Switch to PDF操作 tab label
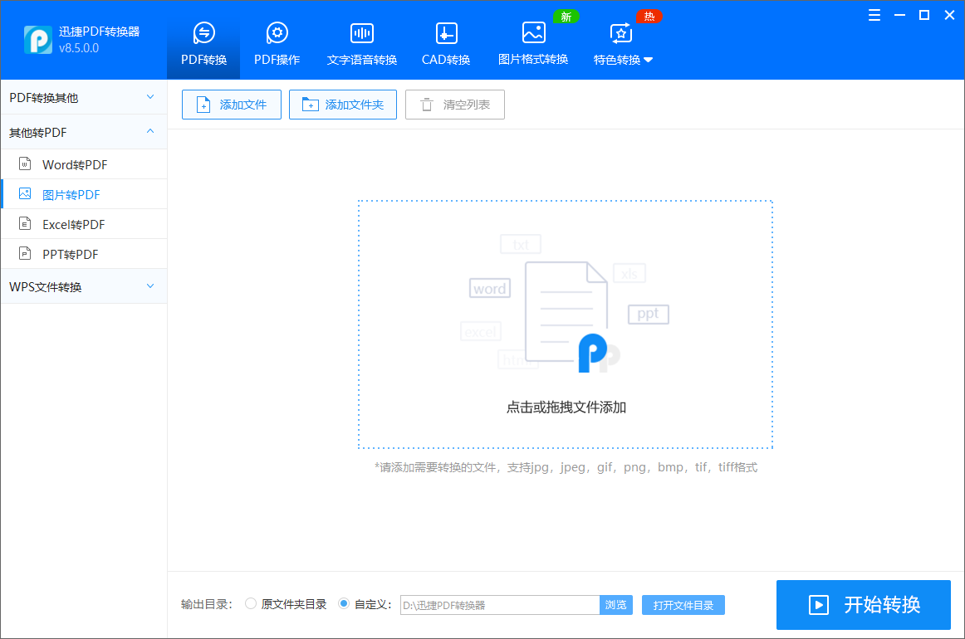The width and height of the screenshot is (965, 639). (277, 60)
